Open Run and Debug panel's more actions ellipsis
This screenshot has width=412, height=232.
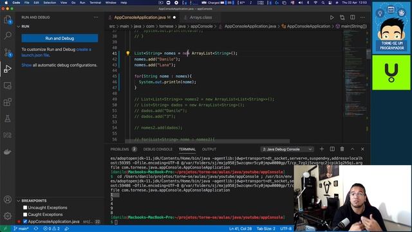[96, 17]
